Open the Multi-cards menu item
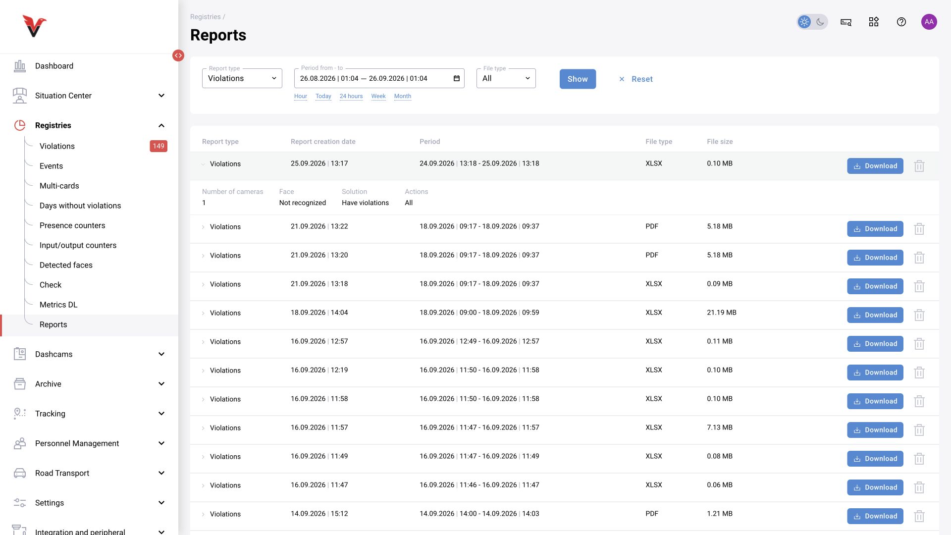 [x=59, y=186]
